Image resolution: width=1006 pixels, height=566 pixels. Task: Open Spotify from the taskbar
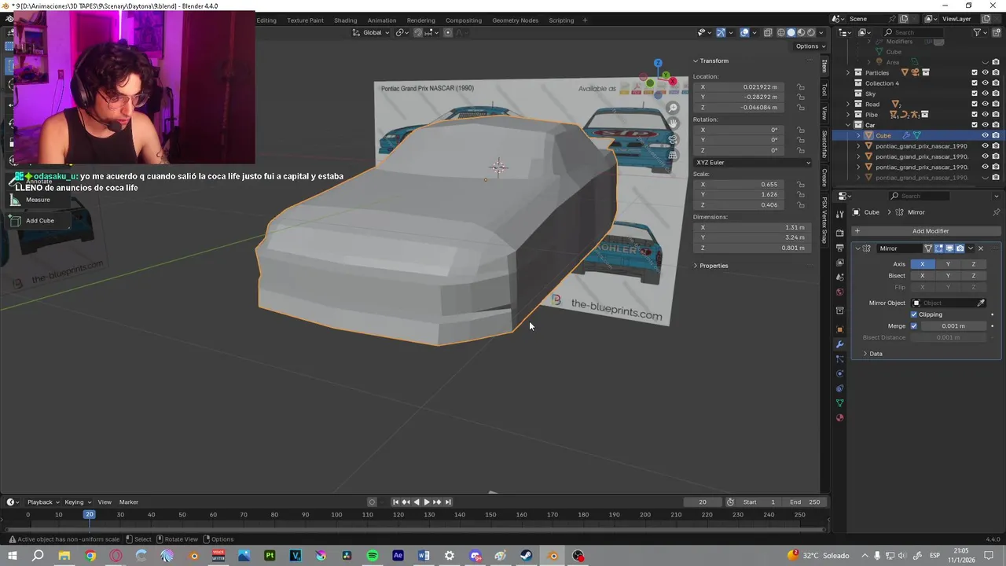point(373,556)
